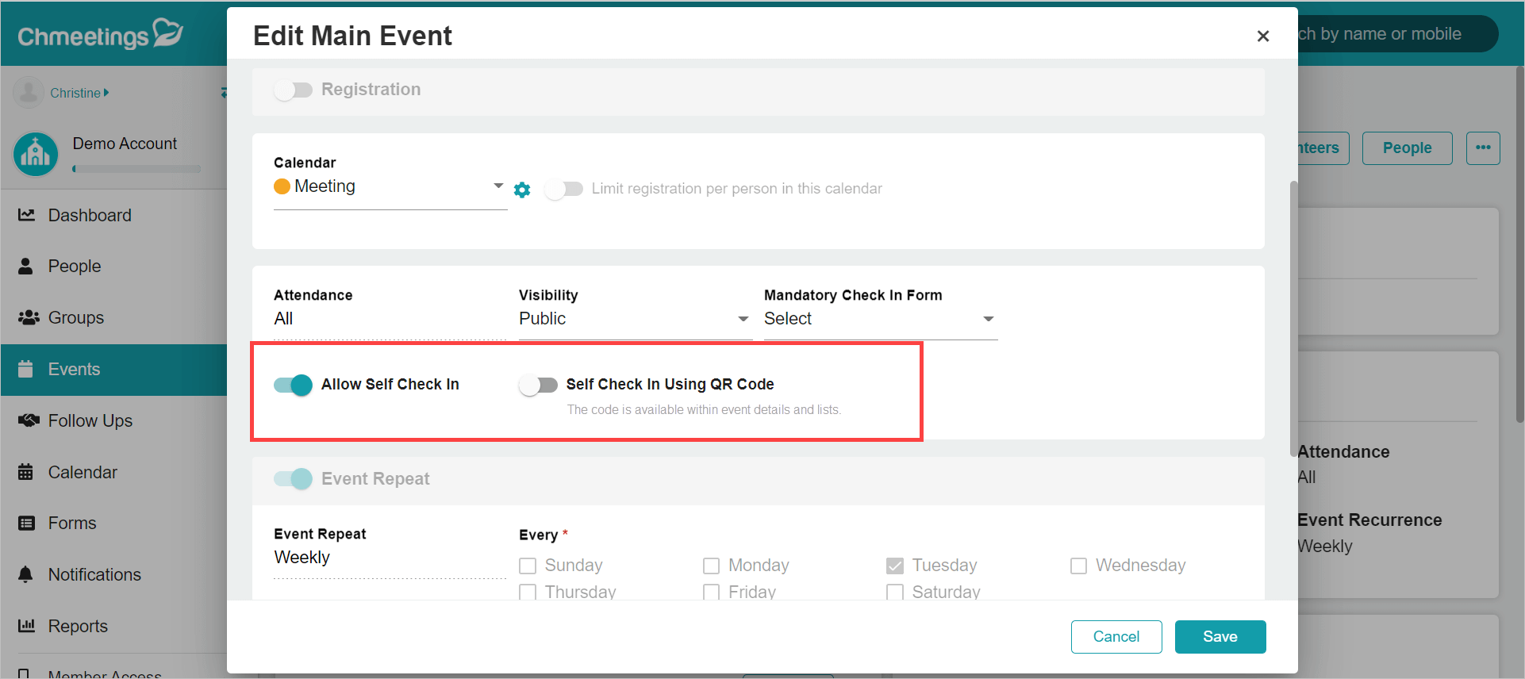1525x679 pixels.
Task: Uncheck the Tuesday checkbox
Action: pyautogui.click(x=895, y=566)
